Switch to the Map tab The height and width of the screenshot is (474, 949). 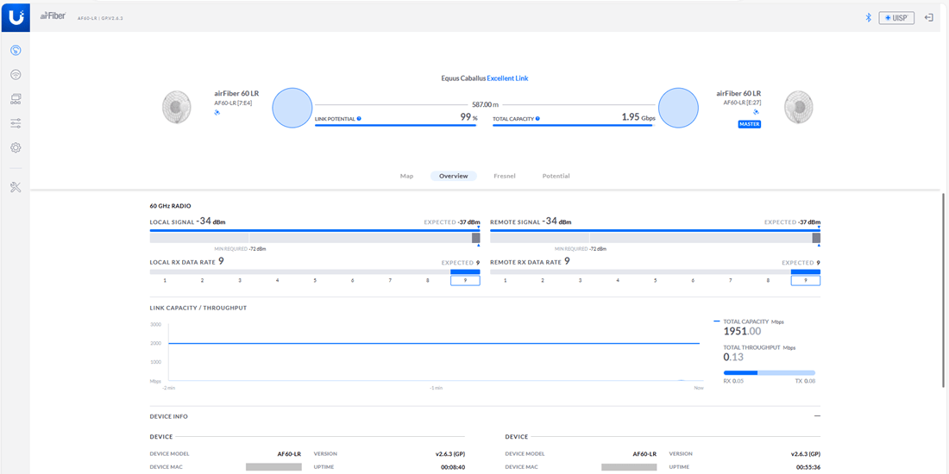(406, 176)
